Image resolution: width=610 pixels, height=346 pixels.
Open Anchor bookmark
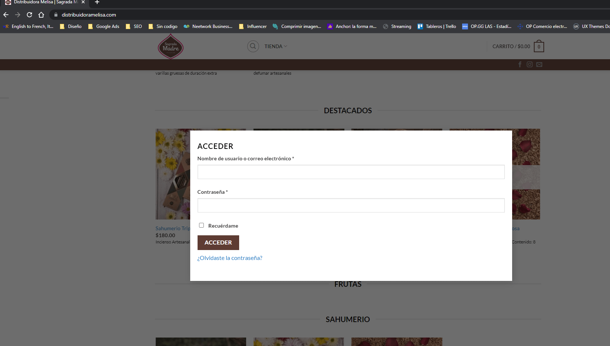pyautogui.click(x=352, y=26)
